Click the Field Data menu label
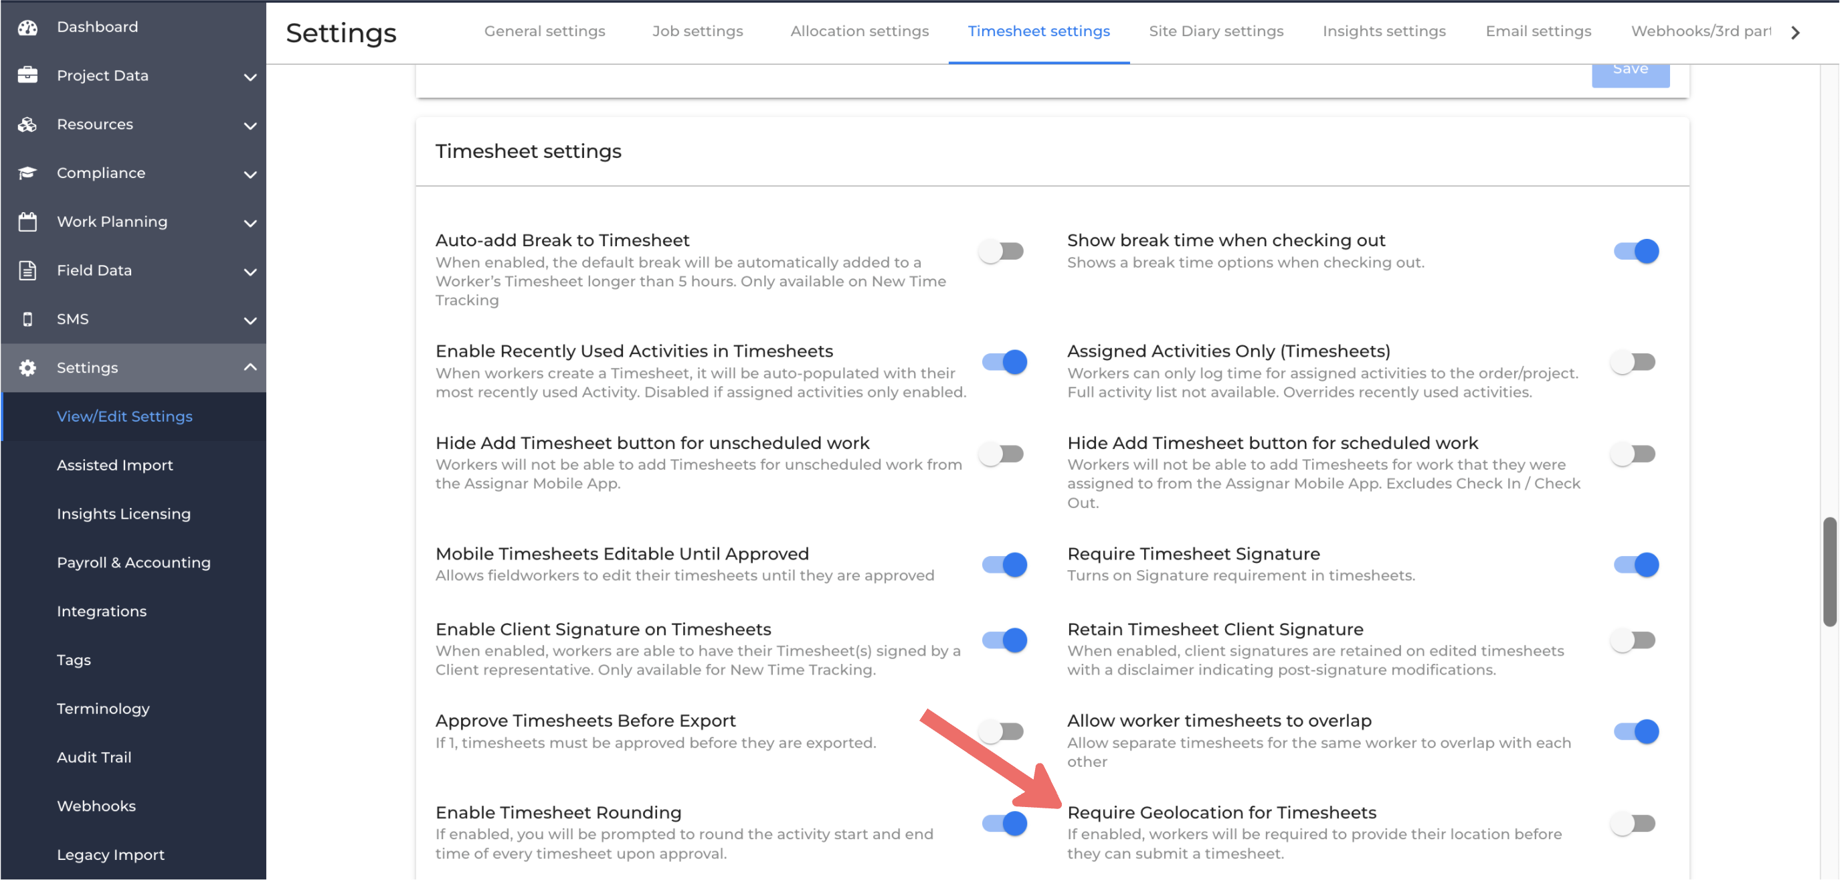The image size is (1840, 882). [94, 270]
